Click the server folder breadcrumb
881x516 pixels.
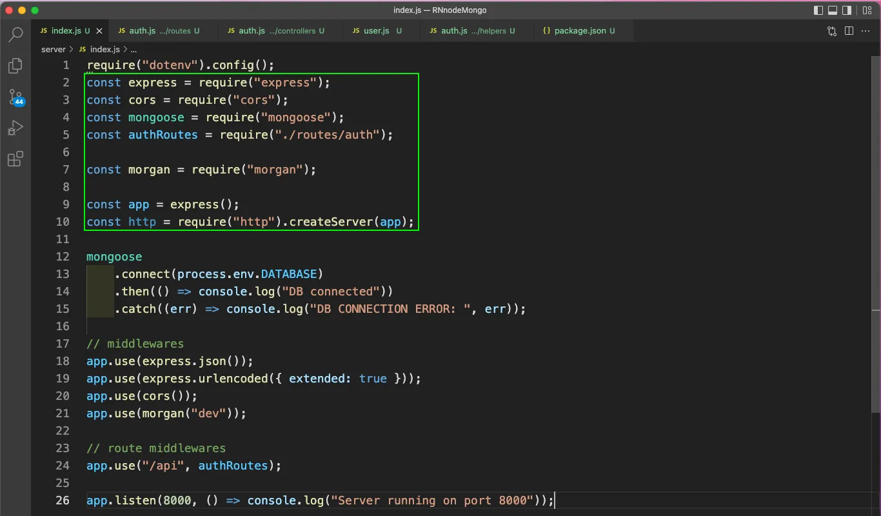click(x=54, y=49)
